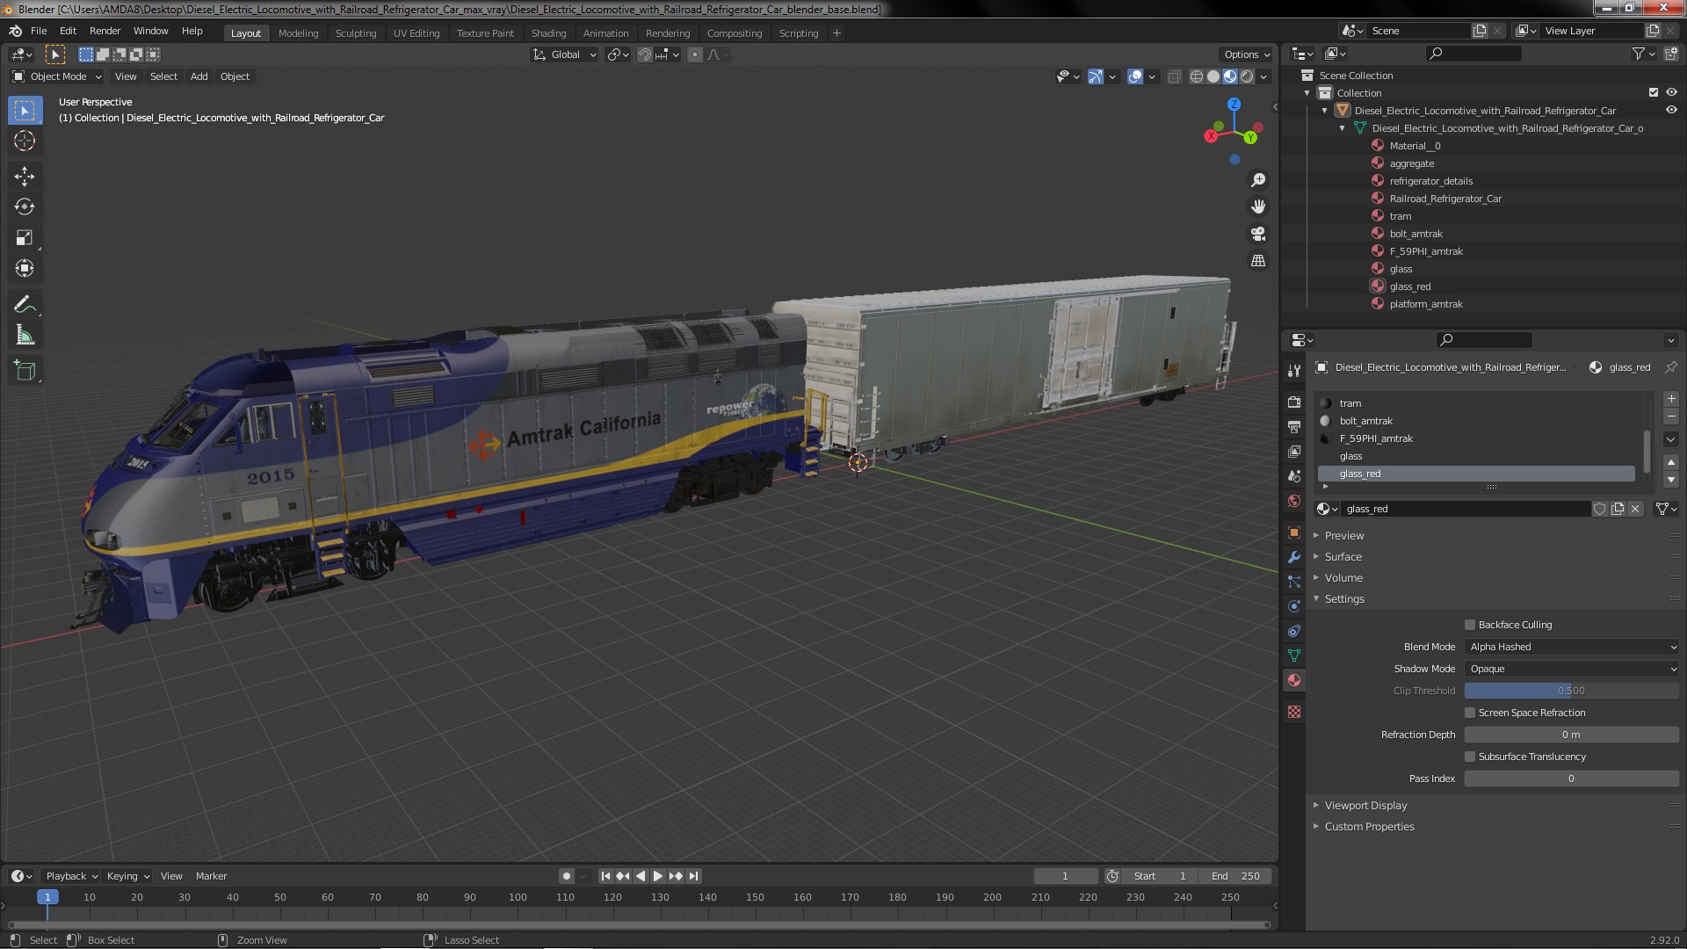The image size is (1687, 949).
Task: Select the Measure tool
Action: (x=25, y=336)
